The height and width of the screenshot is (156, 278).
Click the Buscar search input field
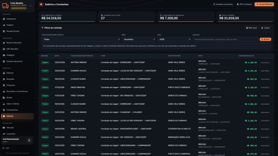coord(225,39)
